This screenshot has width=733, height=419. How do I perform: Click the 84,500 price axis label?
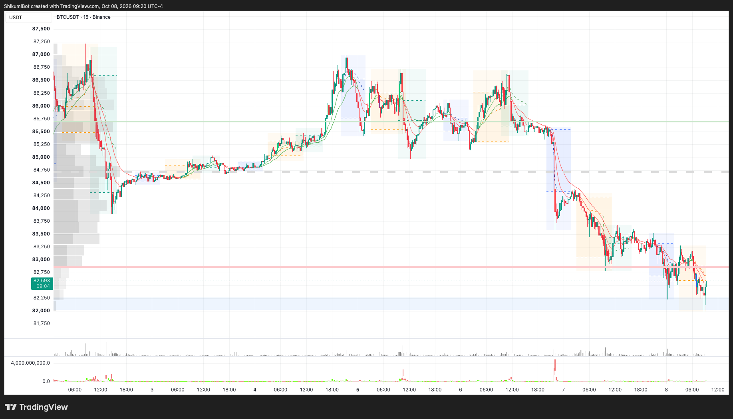point(41,183)
